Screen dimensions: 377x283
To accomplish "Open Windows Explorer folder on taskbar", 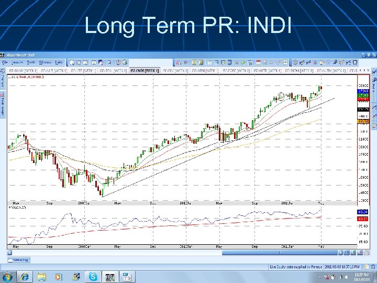I will 41,277.
